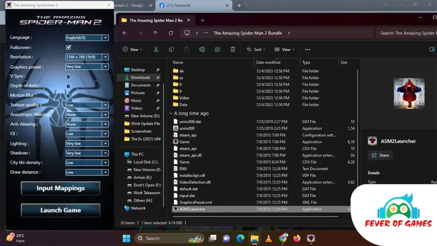Viewport: 437px width, 246px height.
Task: Open File Explorer from the taskbar
Action: pos(254,238)
